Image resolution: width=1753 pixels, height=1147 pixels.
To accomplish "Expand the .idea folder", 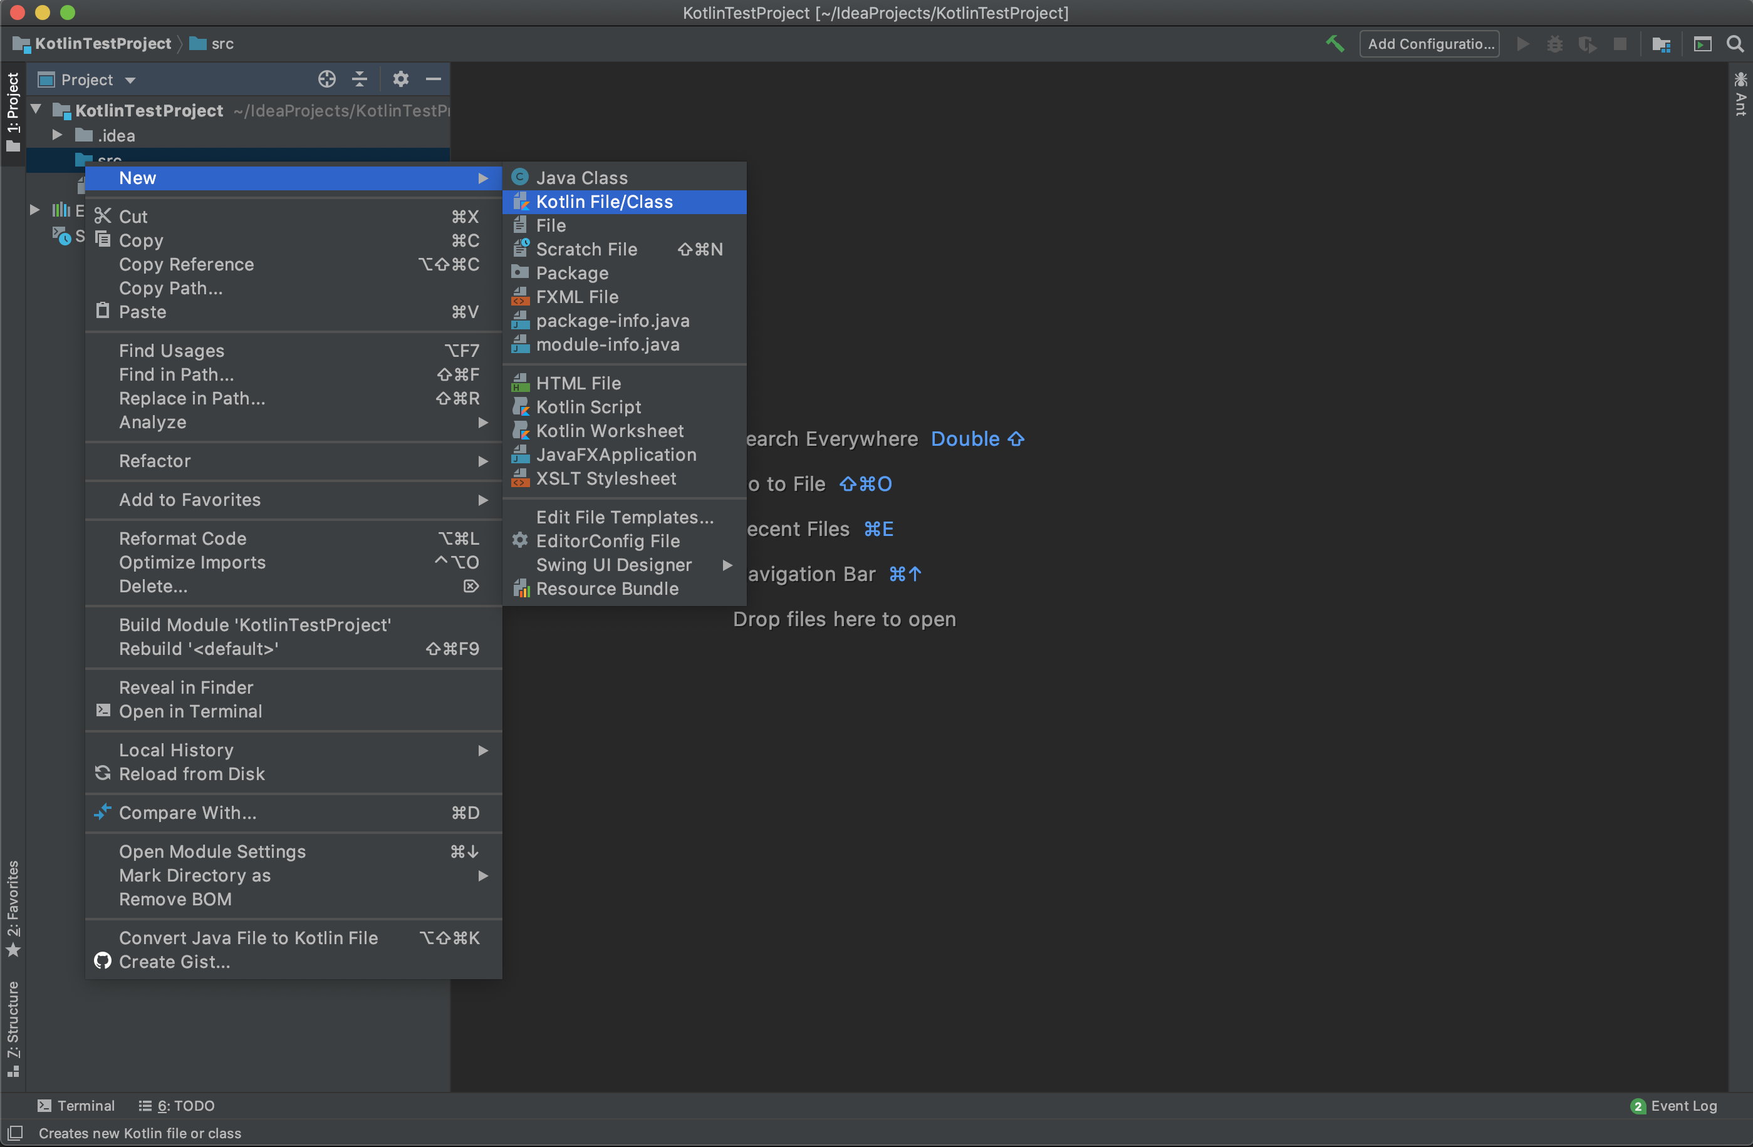I will [57, 135].
